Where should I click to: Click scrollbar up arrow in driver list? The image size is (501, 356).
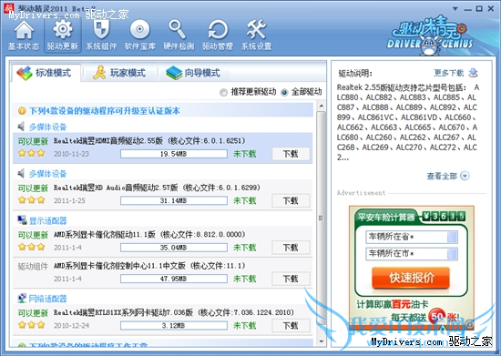click(x=322, y=106)
